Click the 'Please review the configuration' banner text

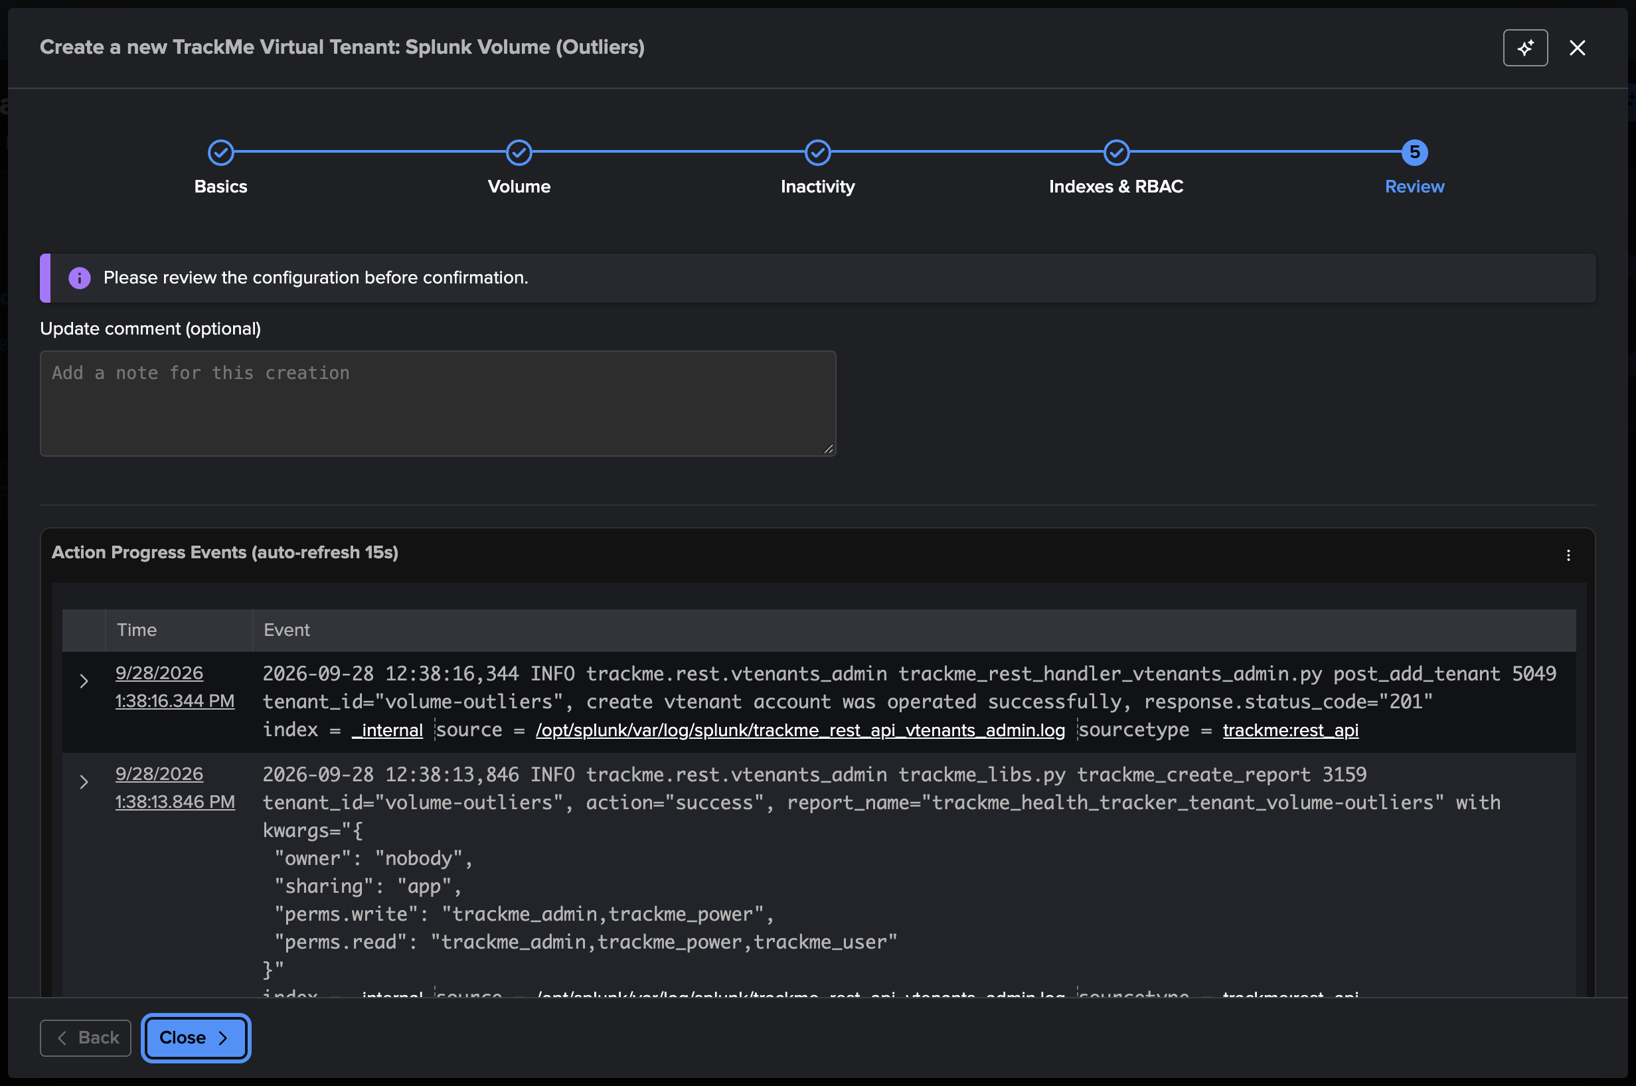316,277
